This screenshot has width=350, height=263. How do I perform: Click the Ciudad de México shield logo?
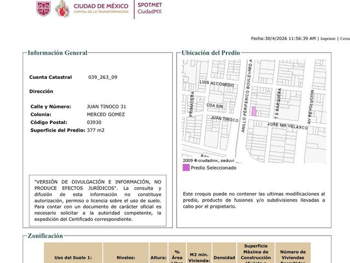click(x=44, y=9)
